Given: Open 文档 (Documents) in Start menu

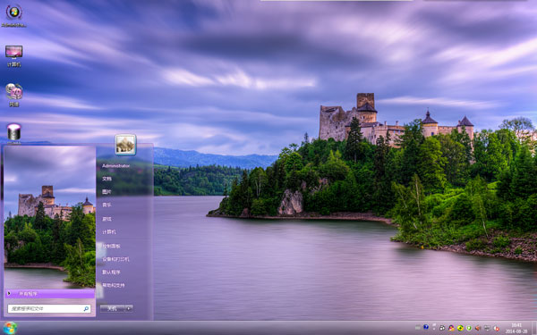Looking at the screenshot, I should point(107,179).
